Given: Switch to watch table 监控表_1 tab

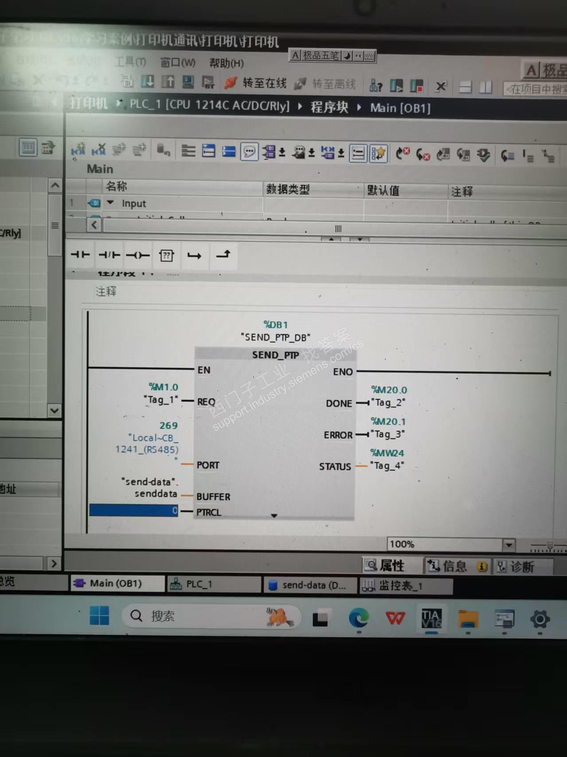Looking at the screenshot, I should pyautogui.click(x=406, y=586).
